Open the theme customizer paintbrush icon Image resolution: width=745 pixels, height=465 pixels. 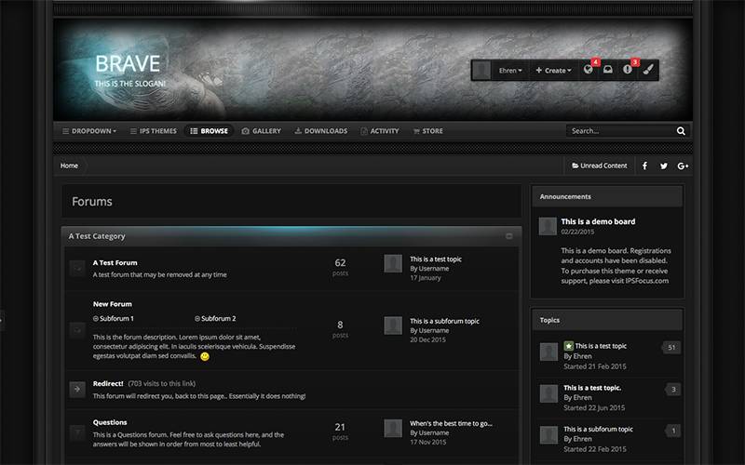pyautogui.click(x=649, y=71)
